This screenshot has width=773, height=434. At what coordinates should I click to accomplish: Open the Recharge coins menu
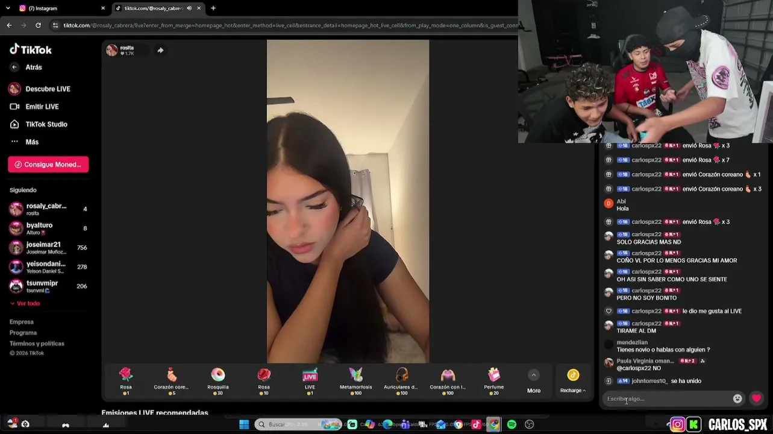click(x=573, y=382)
